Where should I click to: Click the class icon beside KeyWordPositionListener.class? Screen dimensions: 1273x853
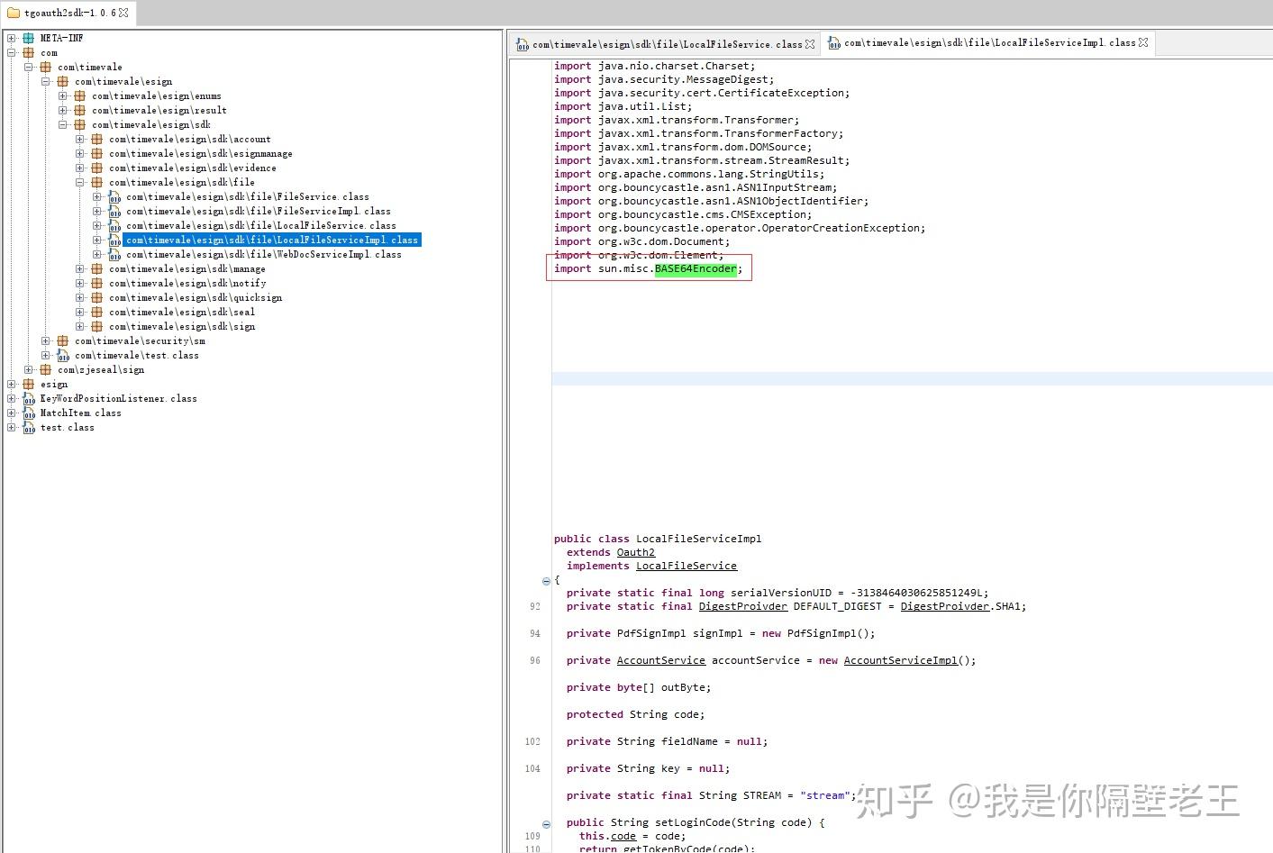point(30,398)
